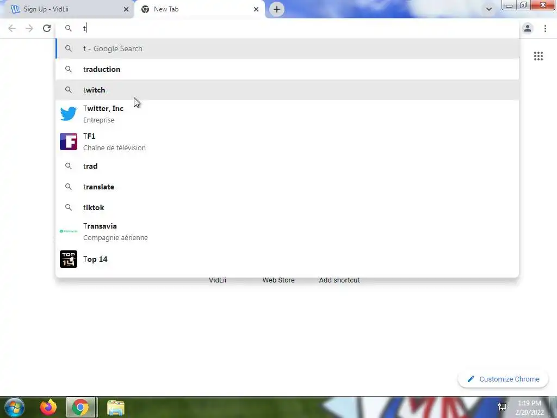Click the Twitter bird logo

pyautogui.click(x=68, y=114)
